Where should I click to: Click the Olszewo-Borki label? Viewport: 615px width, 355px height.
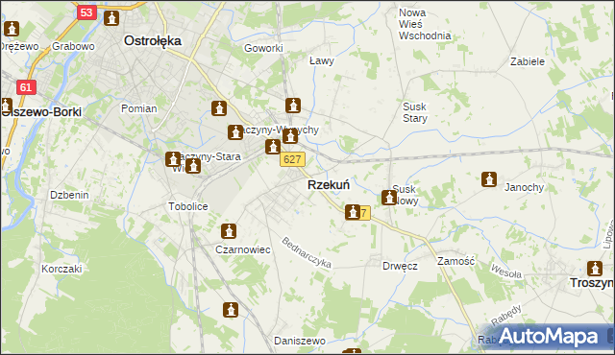click(x=41, y=112)
